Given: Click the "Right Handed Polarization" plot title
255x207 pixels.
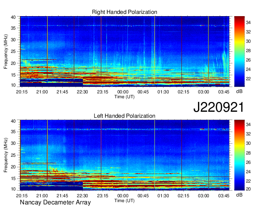Looking at the screenshot, I should (124, 12).
